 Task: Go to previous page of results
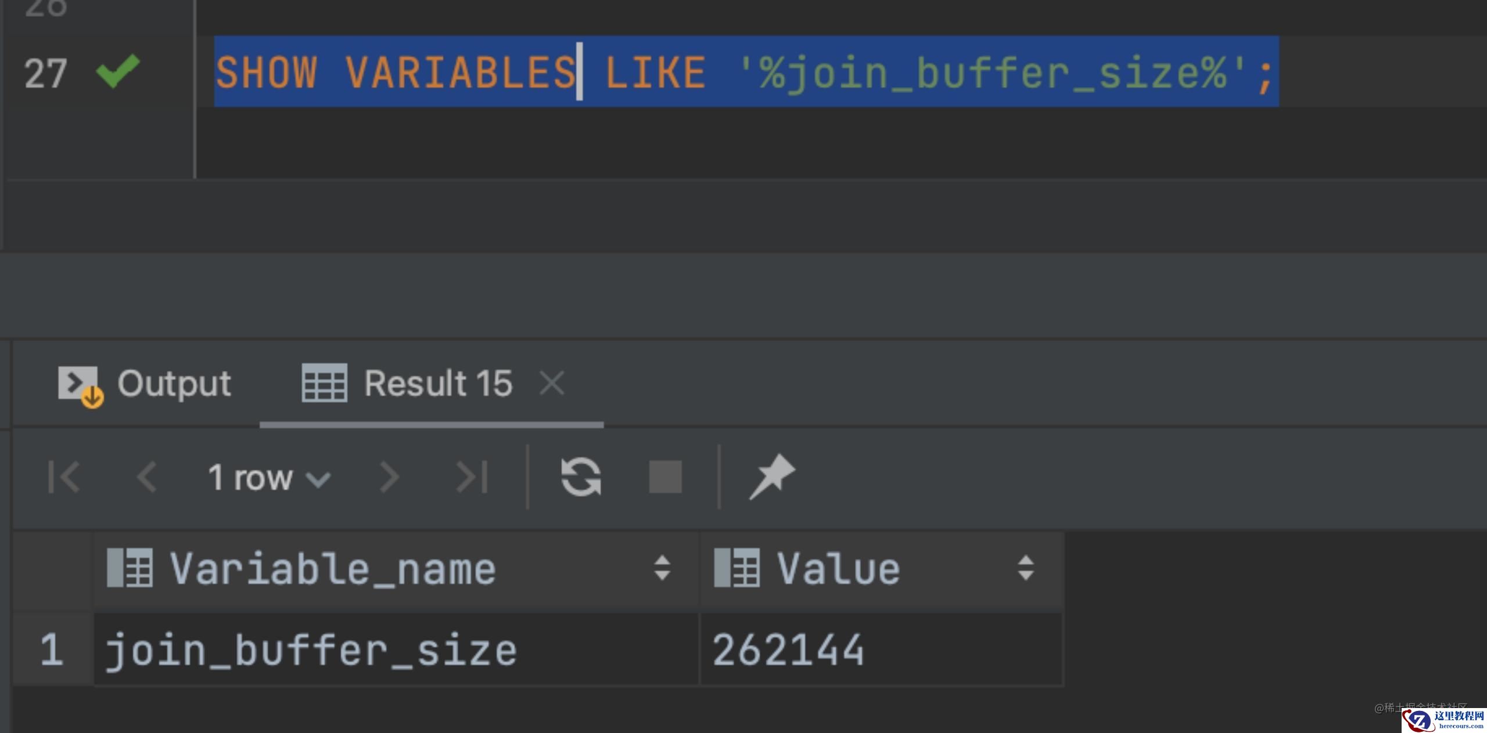coord(146,477)
